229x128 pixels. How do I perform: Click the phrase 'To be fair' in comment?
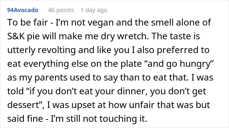27,23
